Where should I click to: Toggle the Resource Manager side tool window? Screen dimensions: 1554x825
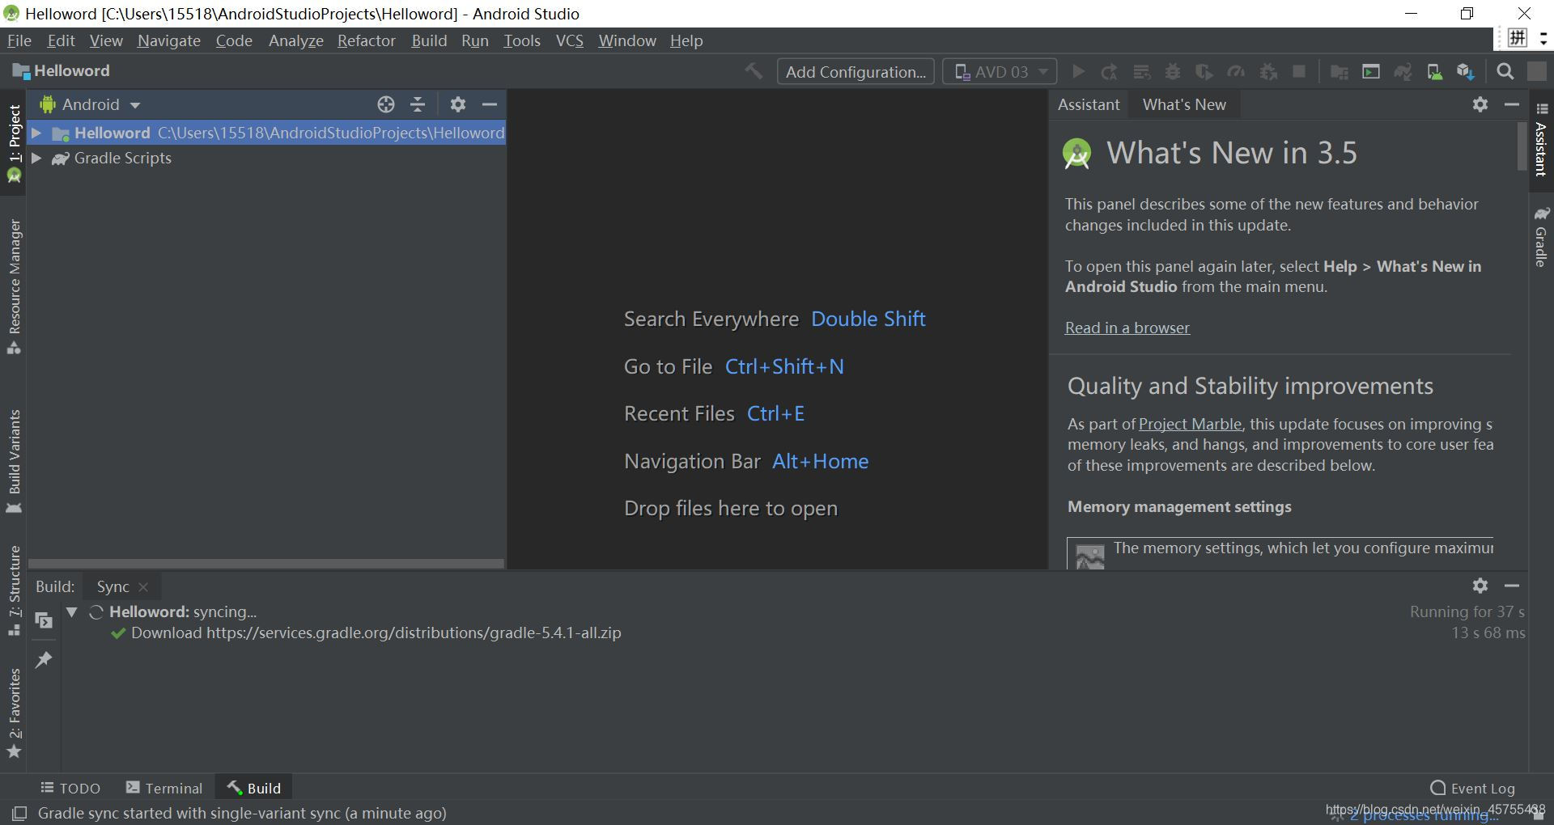[14, 286]
